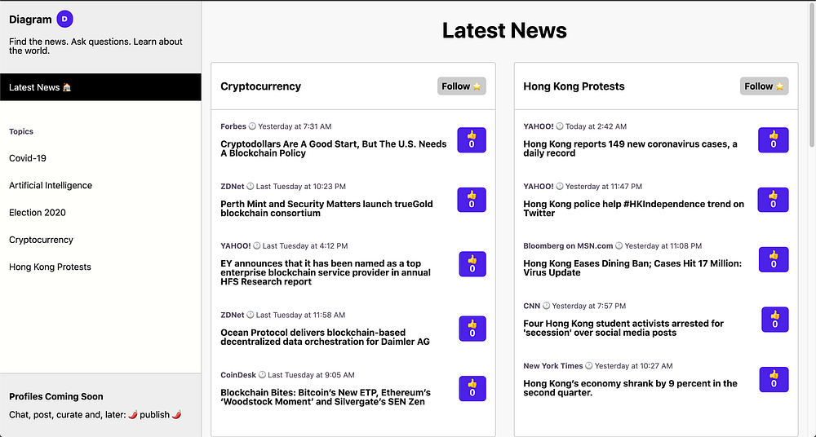The width and height of the screenshot is (816, 437).
Task: Click the Hong Kong Protests card heading
Action: coord(574,86)
